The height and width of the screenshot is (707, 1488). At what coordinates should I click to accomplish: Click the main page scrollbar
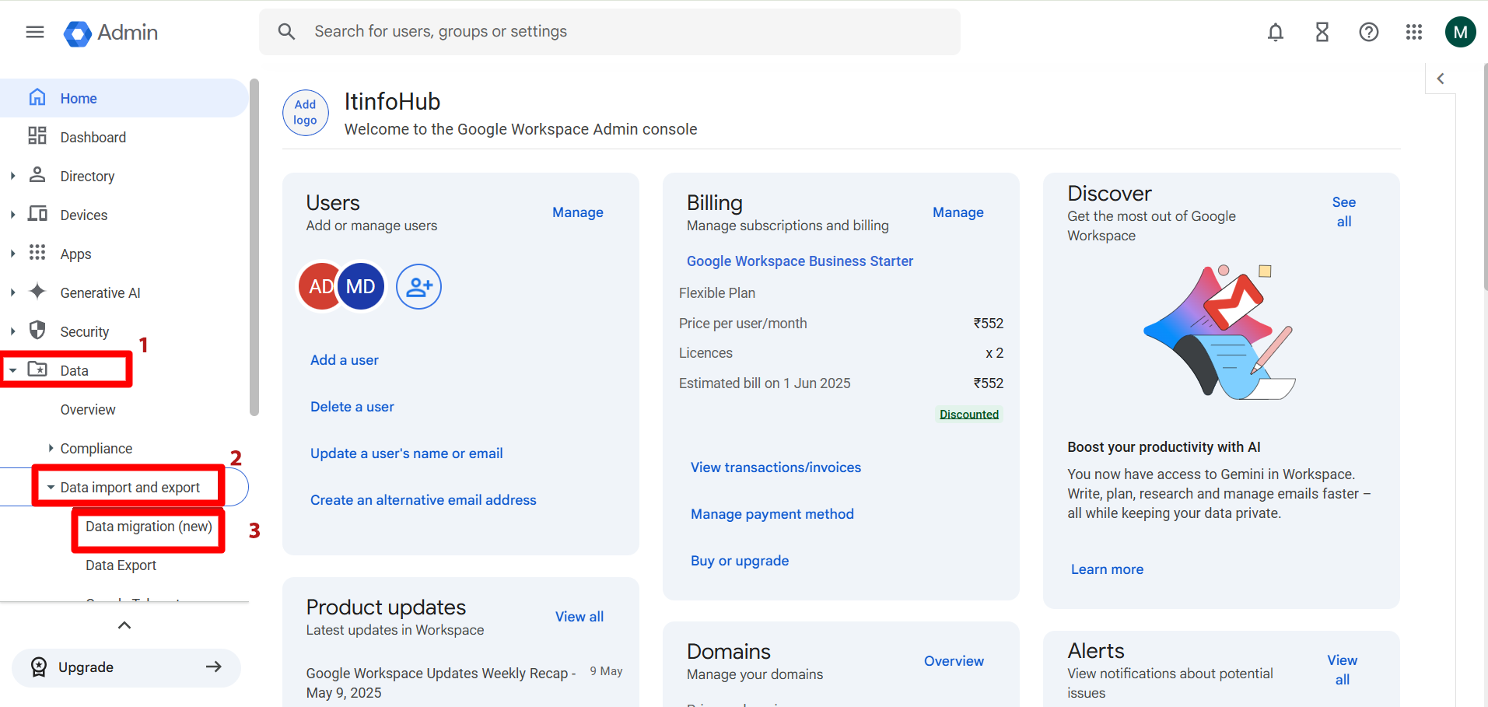click(x=1485, y=179)
